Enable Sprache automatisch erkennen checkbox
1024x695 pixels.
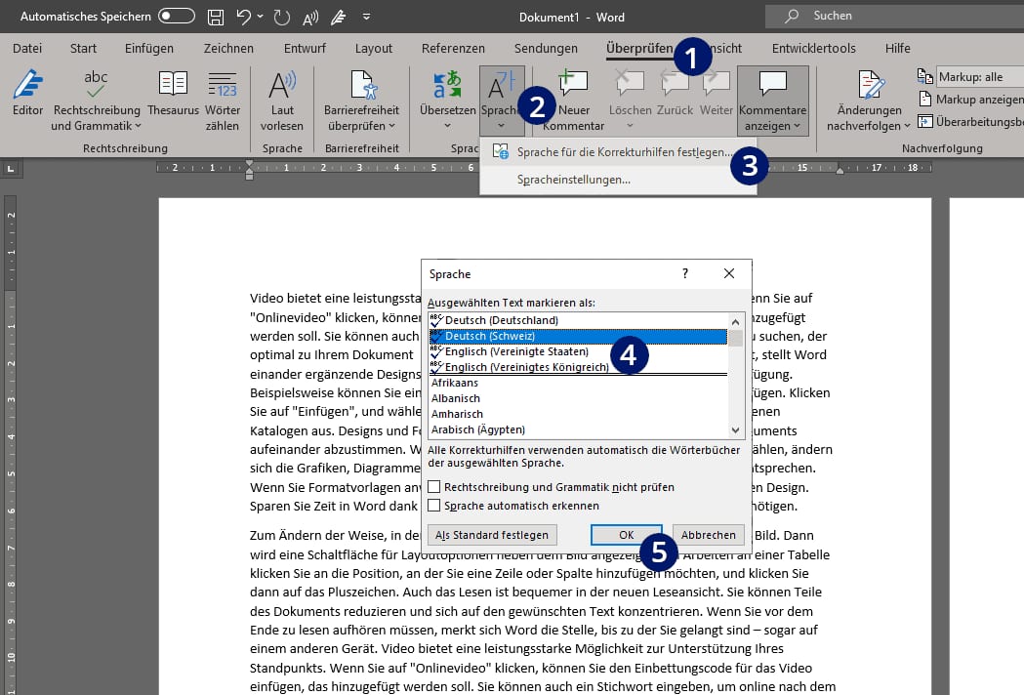click(433, 505)
